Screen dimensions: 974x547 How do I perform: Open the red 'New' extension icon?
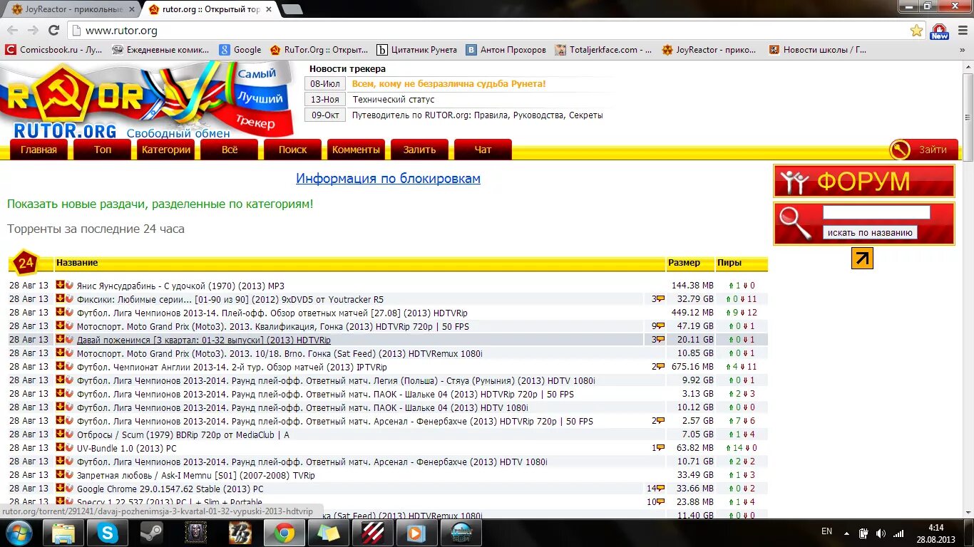tap(939, 31)
